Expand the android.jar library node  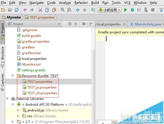pos(18,110)
